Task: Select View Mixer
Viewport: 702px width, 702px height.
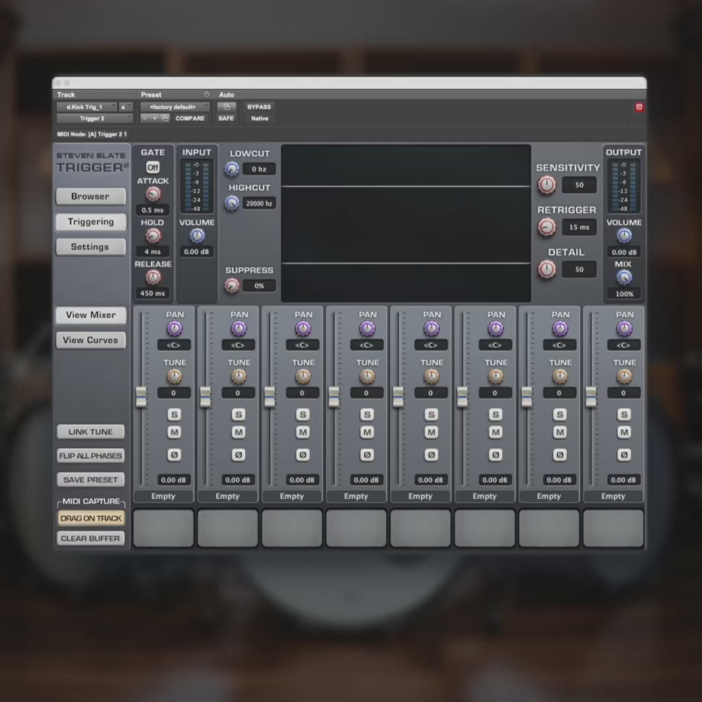Action: click(90, 315)
